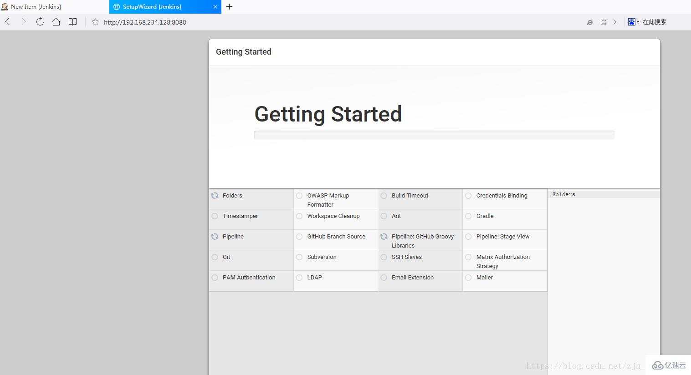Click the Pipeline installing spinner icon

click(x=215, y=237)
